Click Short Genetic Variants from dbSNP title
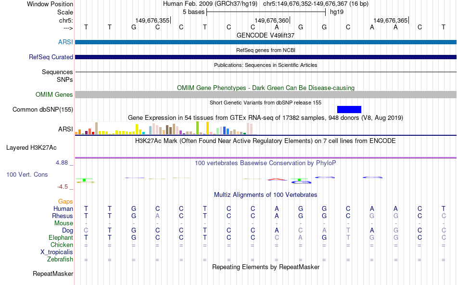Viewport: 457px width, 285px height. pyautogui.click(x=266, y=103)
